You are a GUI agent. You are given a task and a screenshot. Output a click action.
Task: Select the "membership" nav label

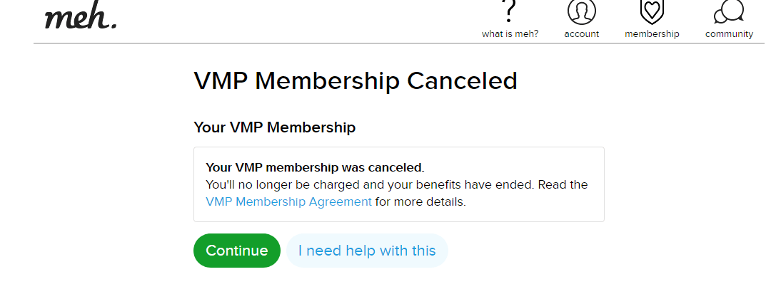(652, 33)
